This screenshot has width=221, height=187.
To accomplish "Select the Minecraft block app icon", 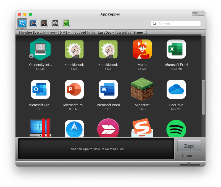I will tap(142, 89).
